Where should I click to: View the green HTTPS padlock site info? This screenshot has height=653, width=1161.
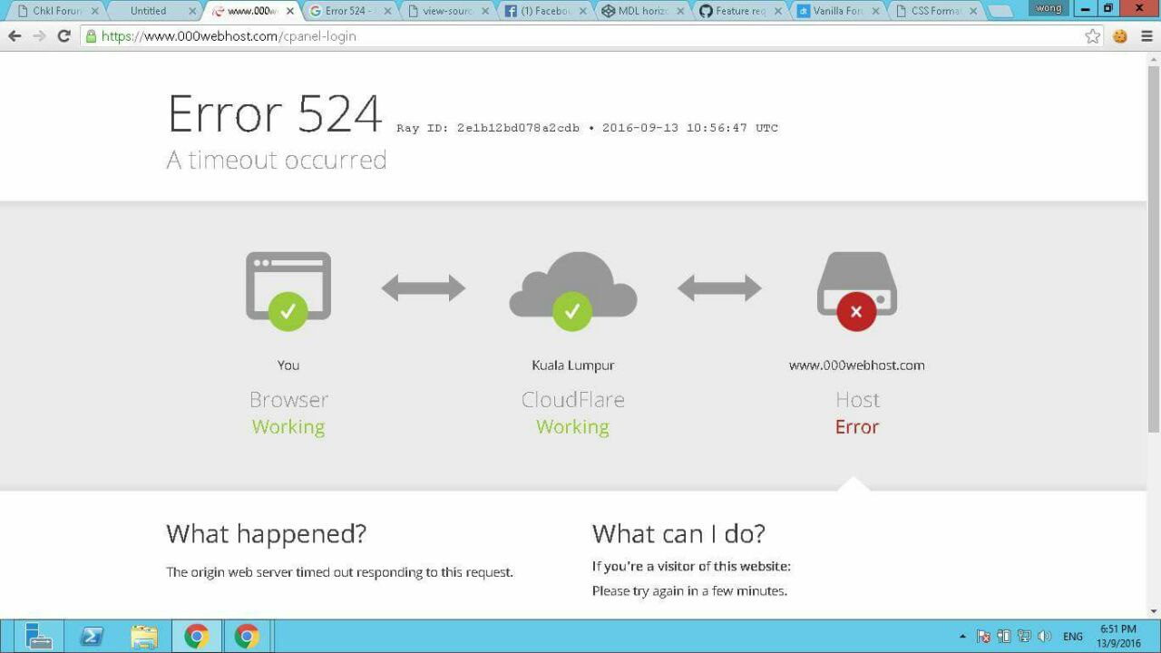click(x=90, y=36)
